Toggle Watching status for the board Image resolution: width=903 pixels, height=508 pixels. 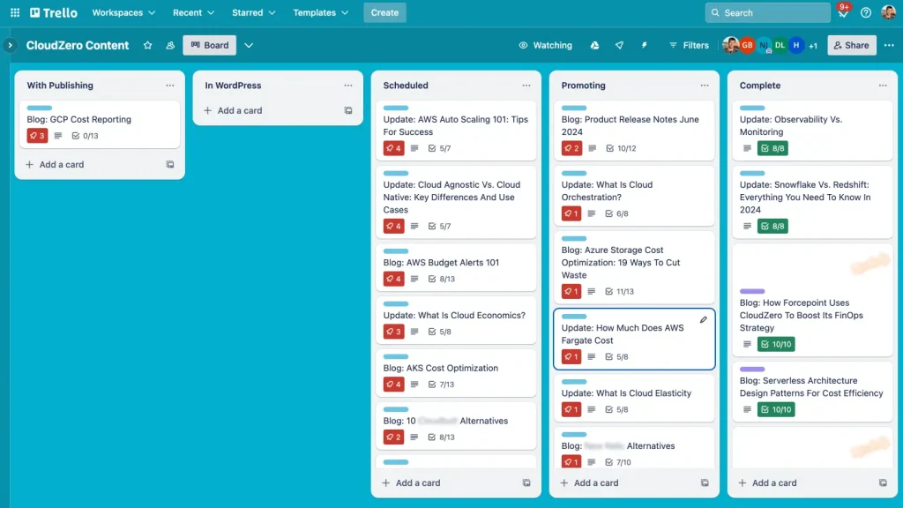tap(545, 45)
